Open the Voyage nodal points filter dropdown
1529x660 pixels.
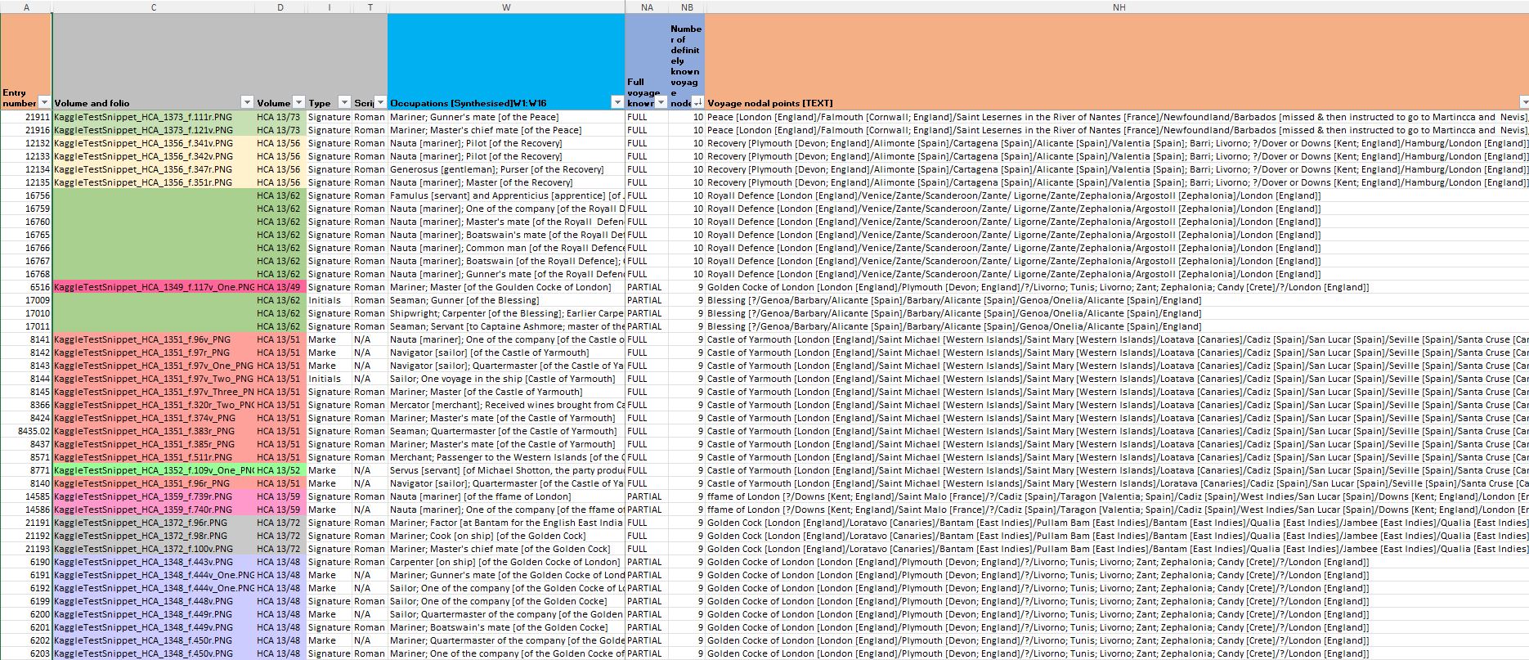click(1523, 103)
